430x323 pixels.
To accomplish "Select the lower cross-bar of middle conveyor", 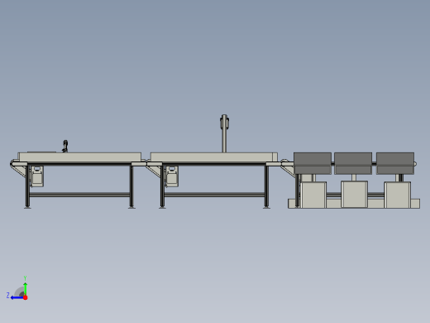I will [214, 195].
